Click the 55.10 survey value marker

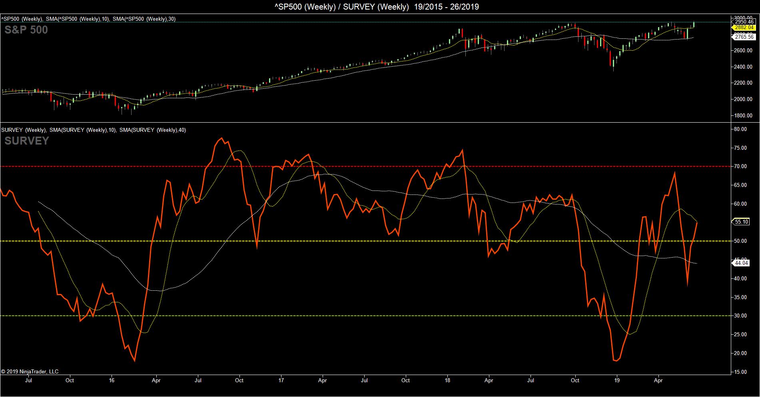point(741,222)
